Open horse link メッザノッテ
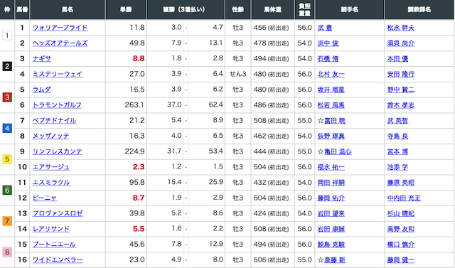 50,136
